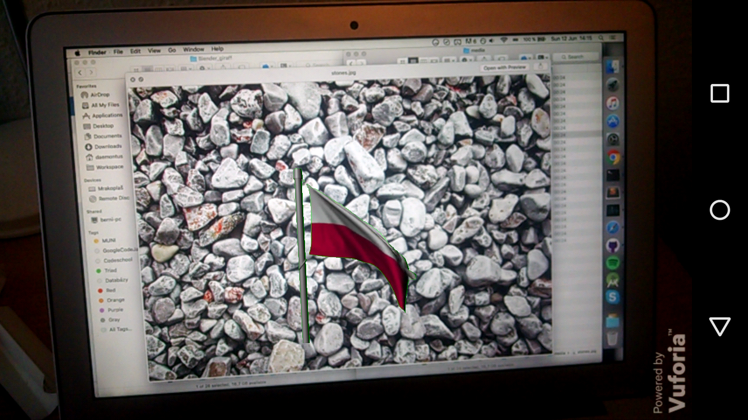Select the Red tag
The height and width of the screenshot is (420, 748).
click(107, 290)
